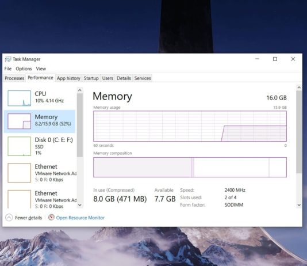Click the details pane scrollbar up arrow
The height and width of the screenshot is (266, 307).
299,88
